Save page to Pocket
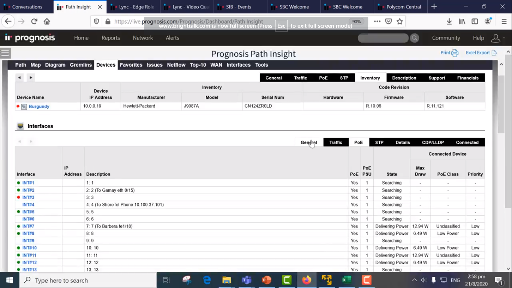This screenshot has height=288, width=512. pos(388,21)
